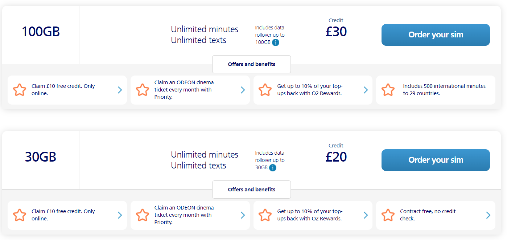Order your sim for the £30 plan
This screenshot has height=240, width=507.
[x=436, y=35]
